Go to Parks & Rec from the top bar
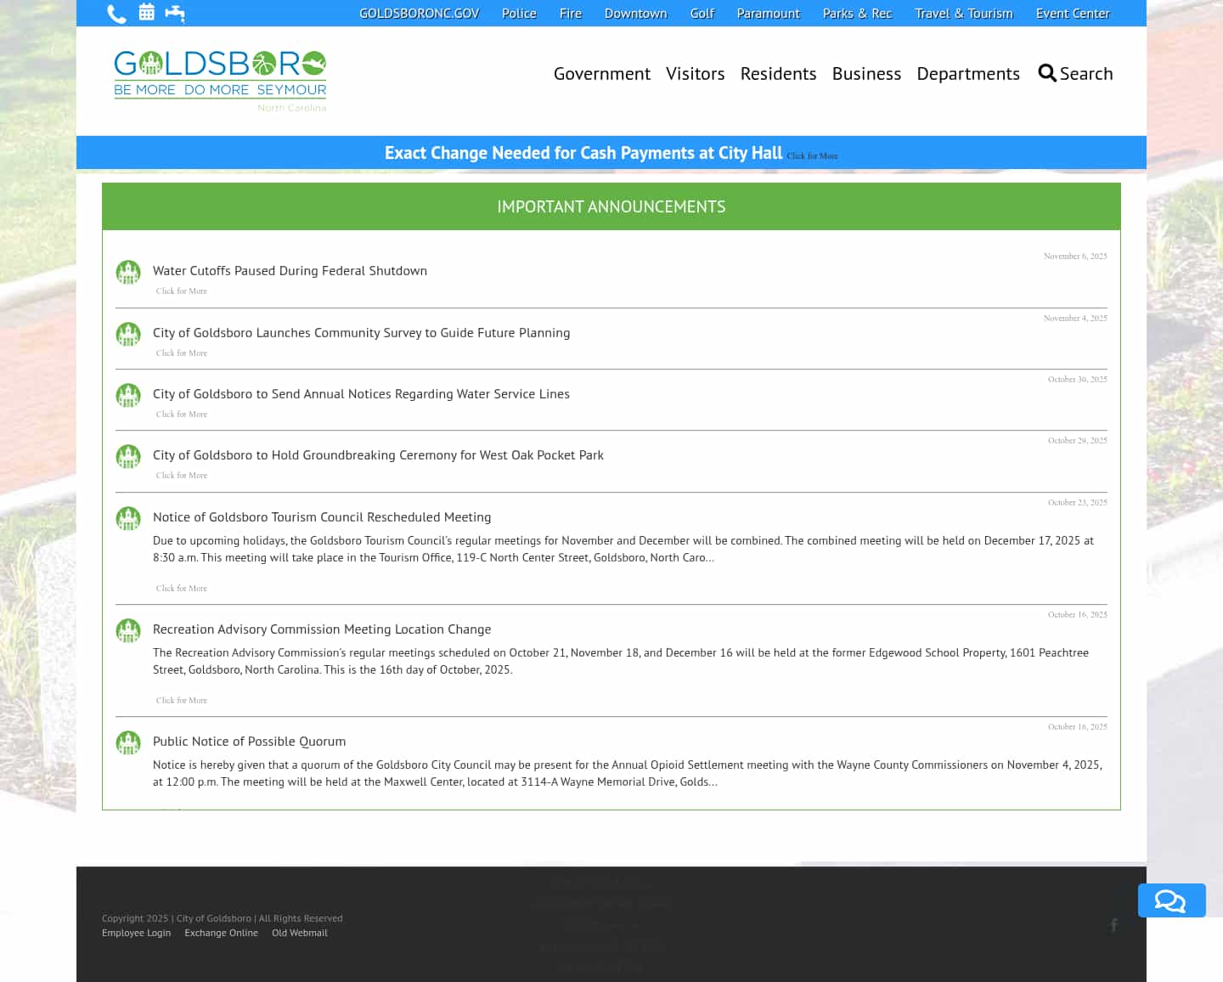 (857, 13)
